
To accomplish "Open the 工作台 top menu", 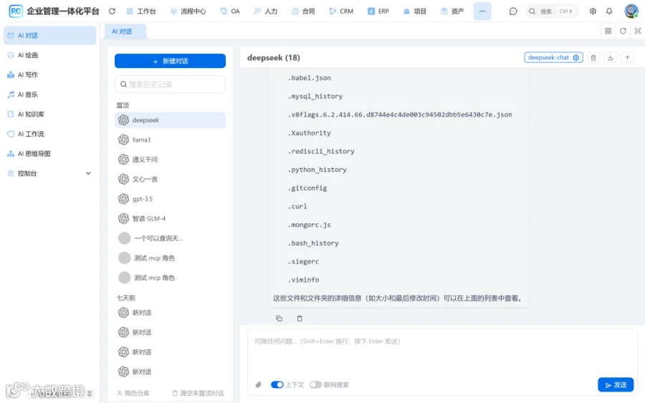I will point(141,11).
